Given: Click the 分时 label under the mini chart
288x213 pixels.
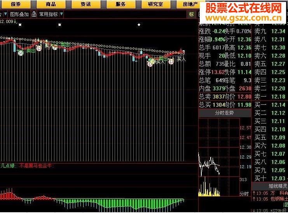Looking at the screenshot, I should coord(244,194).
